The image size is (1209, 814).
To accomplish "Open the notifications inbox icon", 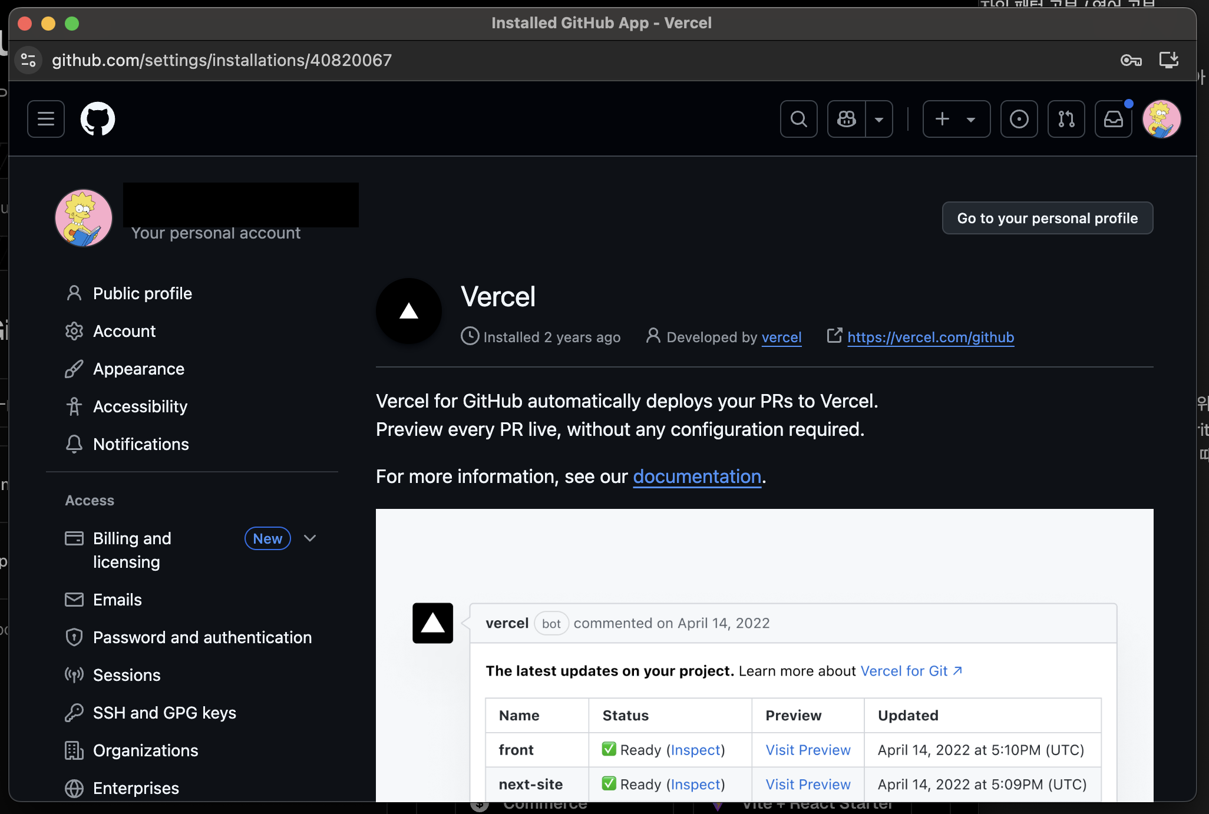I will tap(1113, 119).
